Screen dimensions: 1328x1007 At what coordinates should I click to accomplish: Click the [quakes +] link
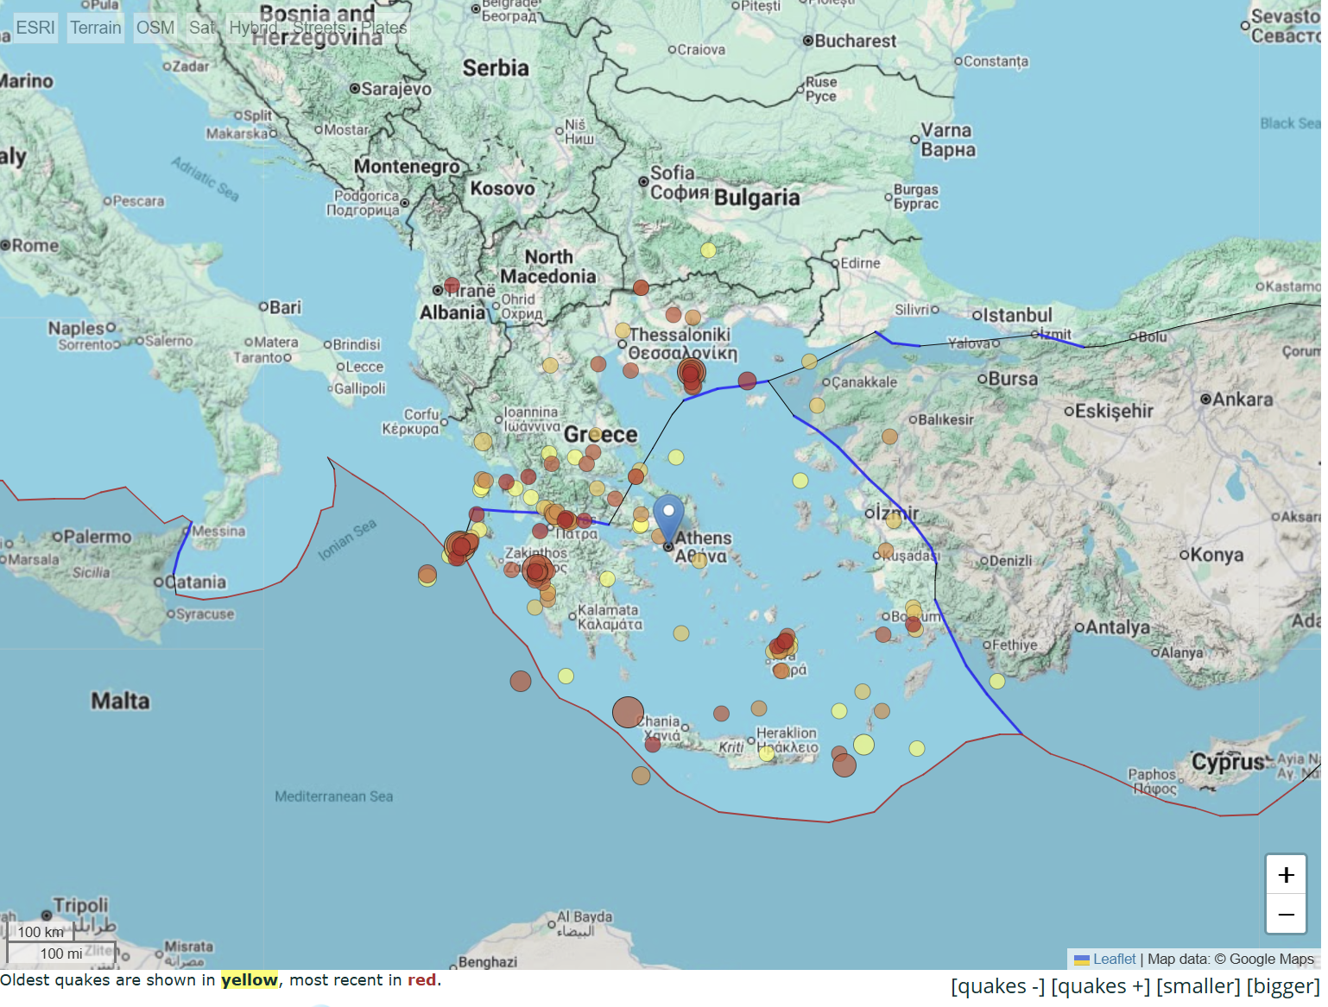coord(1101,986)
